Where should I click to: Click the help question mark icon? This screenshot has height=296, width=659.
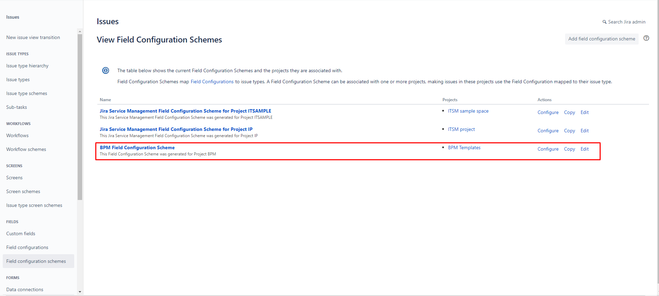[646, 38]
